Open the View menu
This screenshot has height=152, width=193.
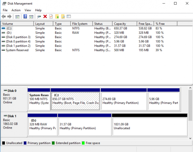tap(28, 10)
